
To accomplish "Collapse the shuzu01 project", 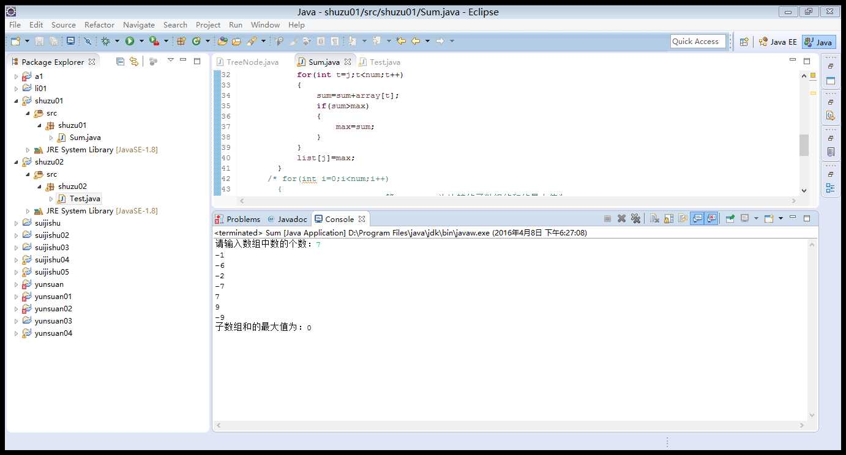I will [x=17, y=101].
